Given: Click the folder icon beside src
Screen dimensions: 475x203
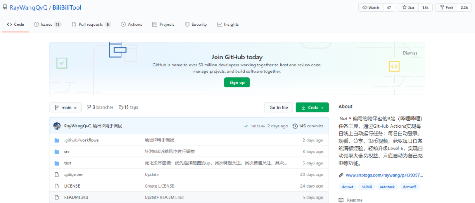Looking at the screenshot, I should click(57, 152).
